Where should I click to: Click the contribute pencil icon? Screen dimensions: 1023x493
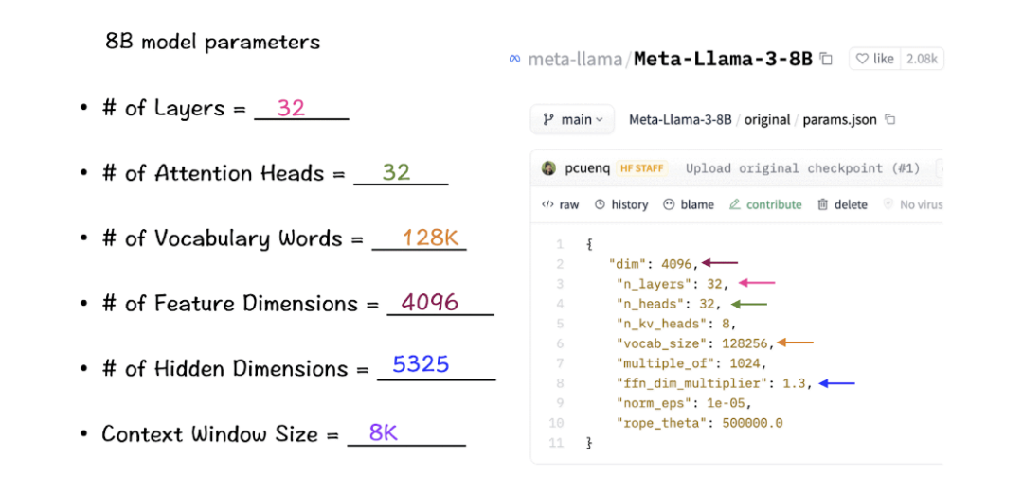[735, 204]
